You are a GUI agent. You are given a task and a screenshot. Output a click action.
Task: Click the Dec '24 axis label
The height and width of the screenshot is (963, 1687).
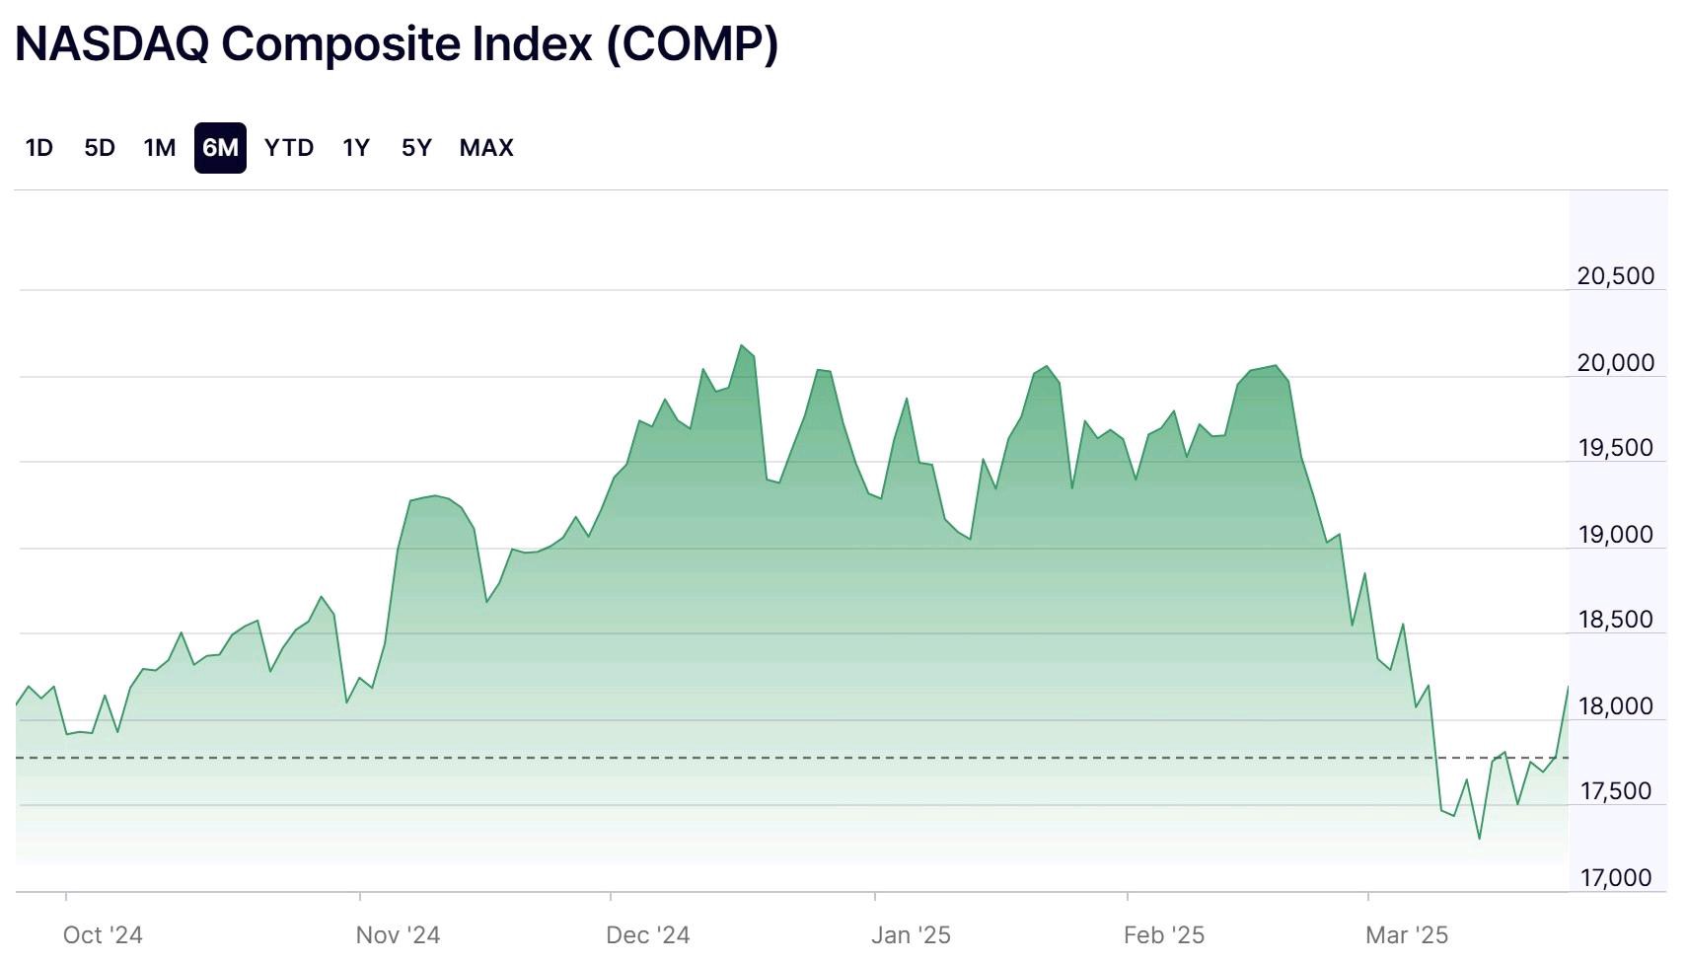coord(648,934)
